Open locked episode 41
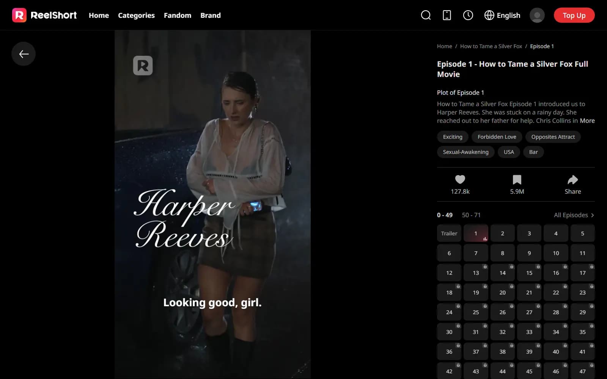This screenshot has width=607, height=379. (x=582, y=352)
